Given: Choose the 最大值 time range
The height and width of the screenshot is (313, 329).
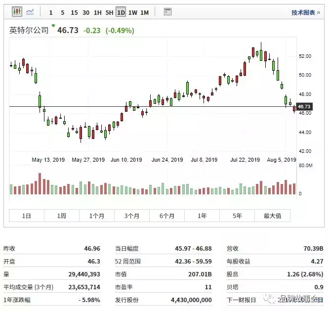Looking at the screenshot, I should (272, 216).
